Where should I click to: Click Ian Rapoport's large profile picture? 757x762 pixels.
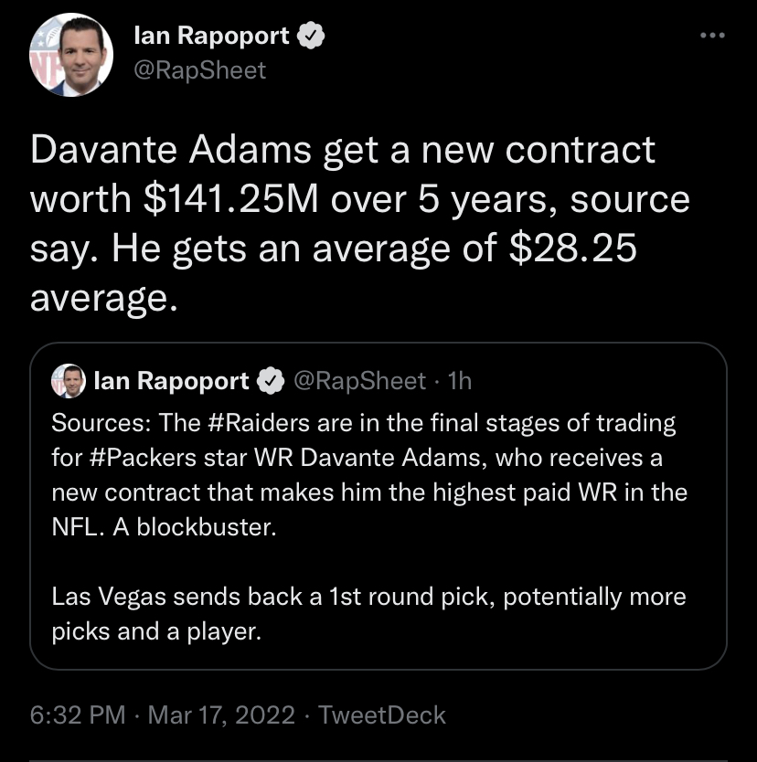click(71, 55)
